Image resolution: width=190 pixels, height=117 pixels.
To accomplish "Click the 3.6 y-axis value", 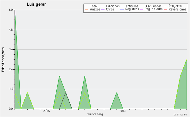I will click(x=11, y=49).
